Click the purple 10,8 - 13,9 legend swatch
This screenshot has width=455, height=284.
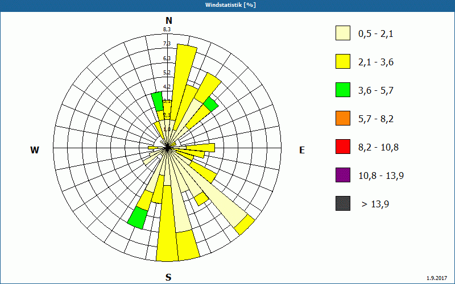343,175
